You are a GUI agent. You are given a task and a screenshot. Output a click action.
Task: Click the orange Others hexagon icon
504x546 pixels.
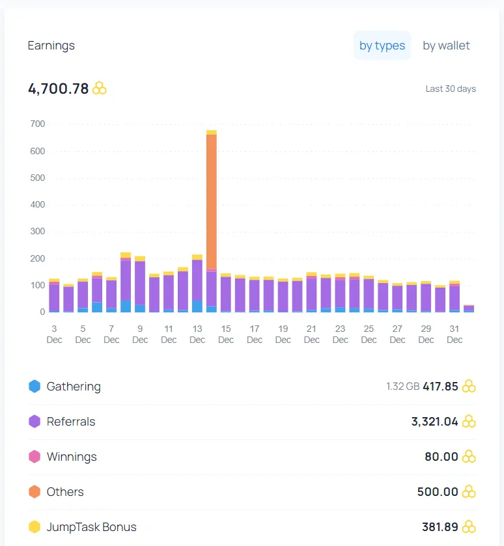tap(35, 492)
